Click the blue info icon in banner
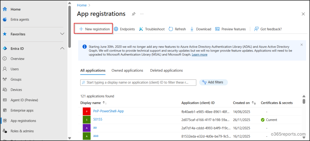 click(x=84, y=47)
